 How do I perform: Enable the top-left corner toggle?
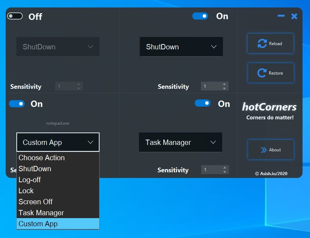click(15, 16)
